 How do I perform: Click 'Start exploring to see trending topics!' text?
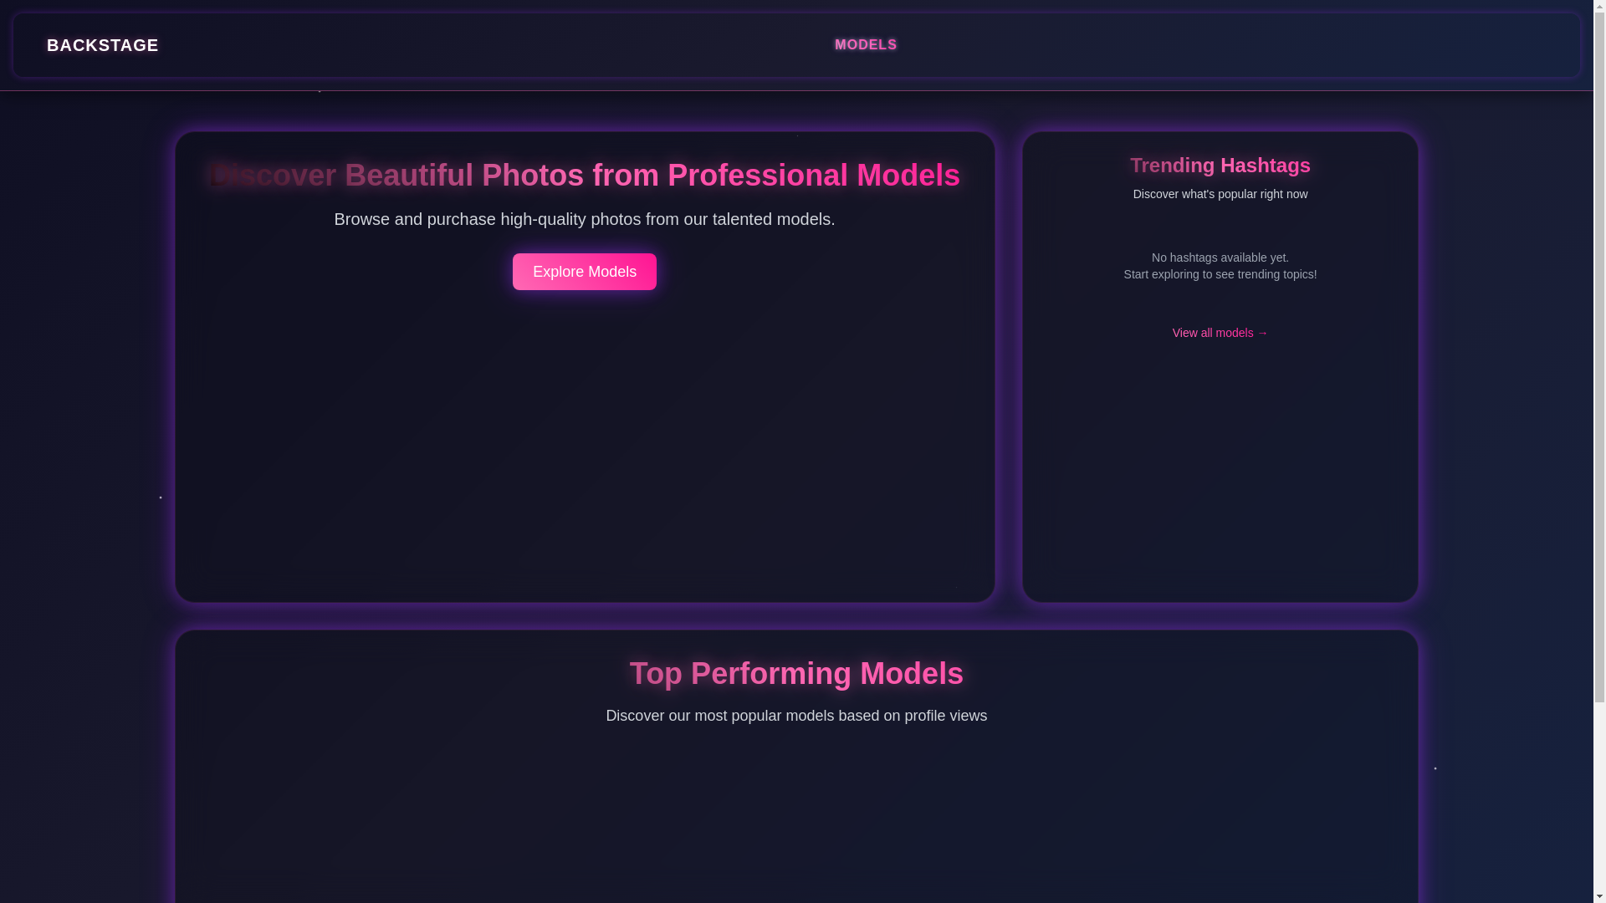1220,274
